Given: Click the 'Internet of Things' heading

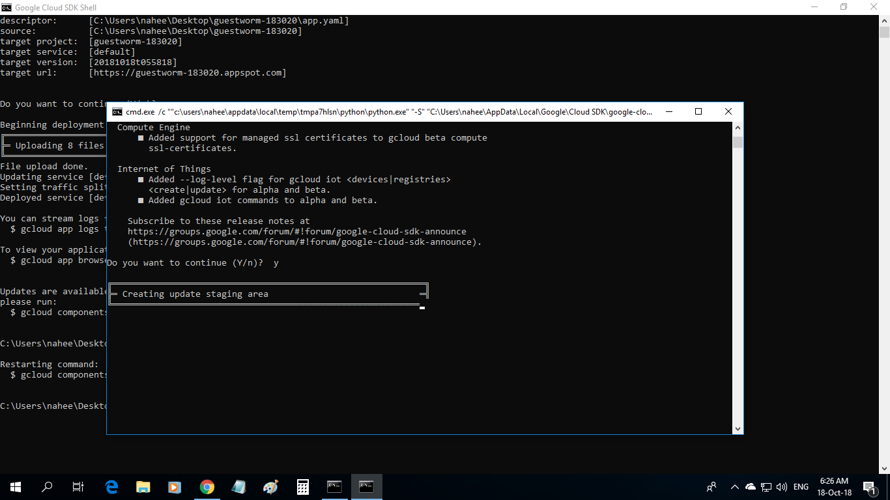Looking at the screenshot, I should [x=164, y=169].
